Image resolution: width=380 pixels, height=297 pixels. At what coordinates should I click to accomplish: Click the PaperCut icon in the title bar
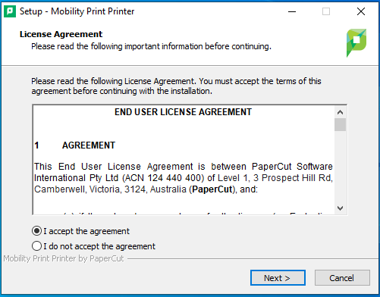10,11
